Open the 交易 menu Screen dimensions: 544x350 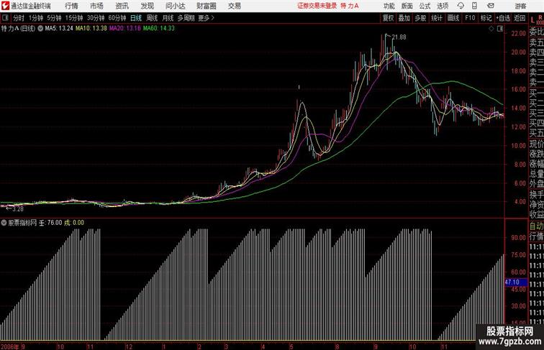click(234, 6)
